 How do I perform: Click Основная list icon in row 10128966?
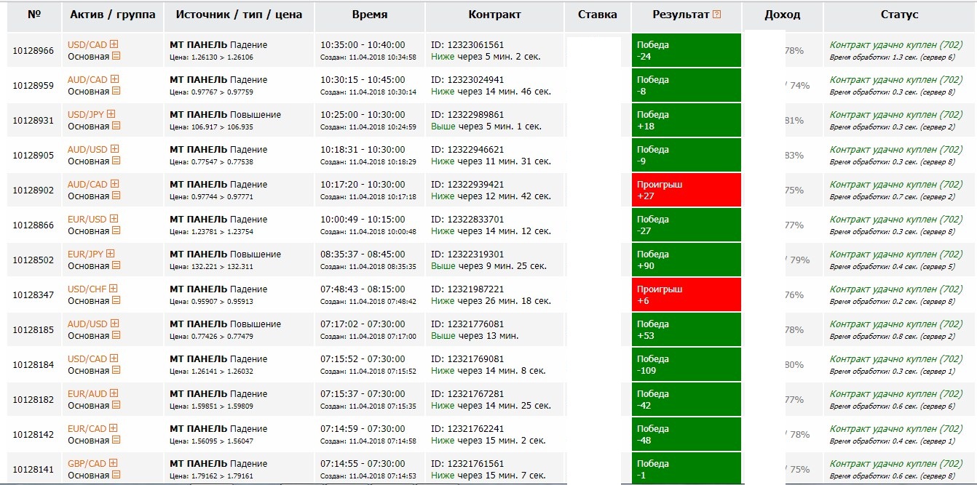(116, 56)
